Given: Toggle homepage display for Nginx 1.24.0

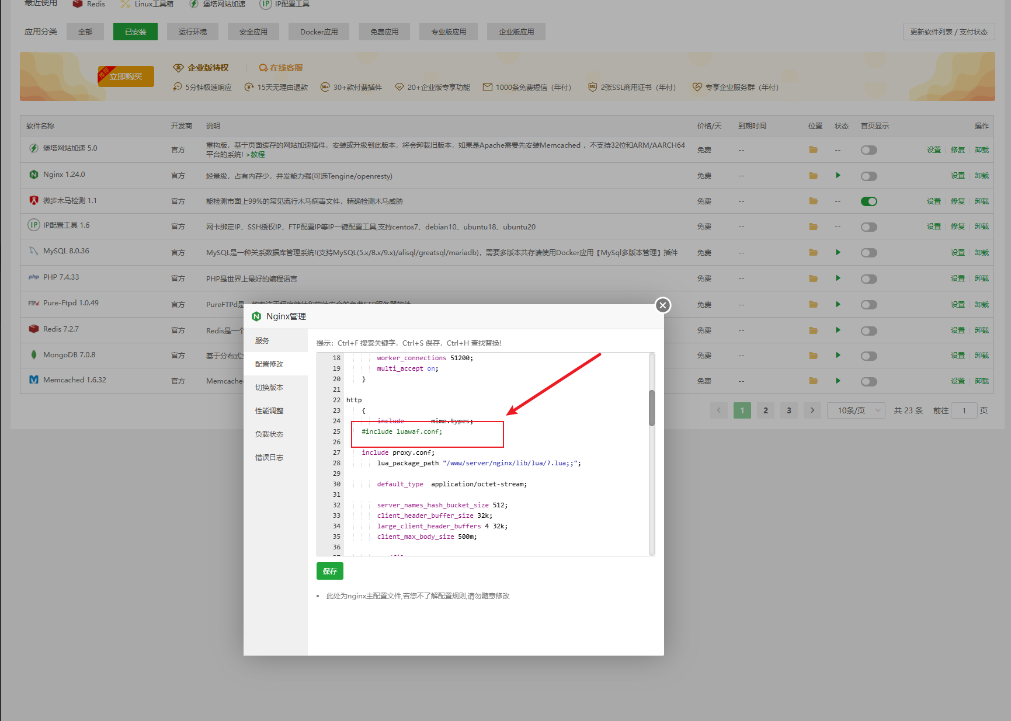Looking at the screenshot, I should (869, 176).
